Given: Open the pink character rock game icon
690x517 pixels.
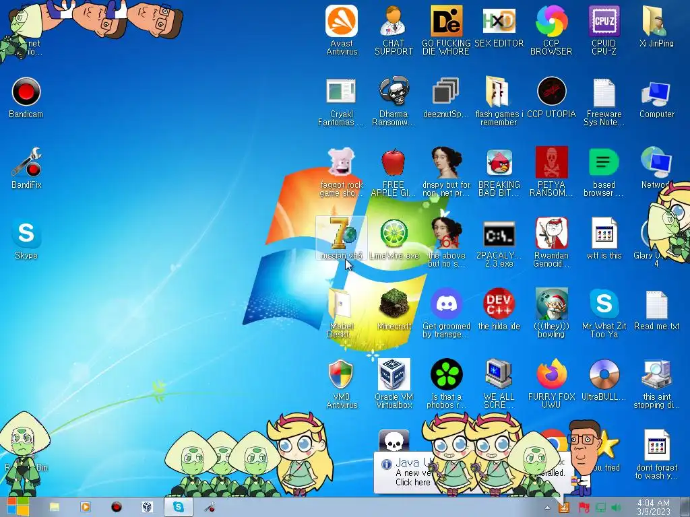Looking at the screenshot, I should coord(342,172).
